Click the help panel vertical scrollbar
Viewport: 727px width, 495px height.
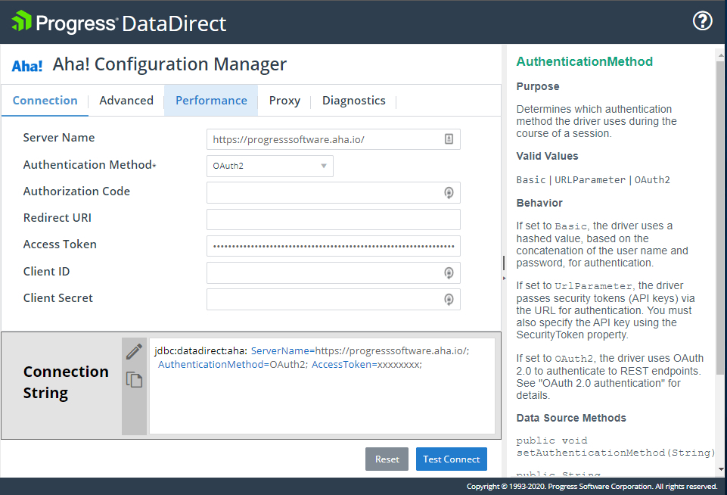pos(719,227)
